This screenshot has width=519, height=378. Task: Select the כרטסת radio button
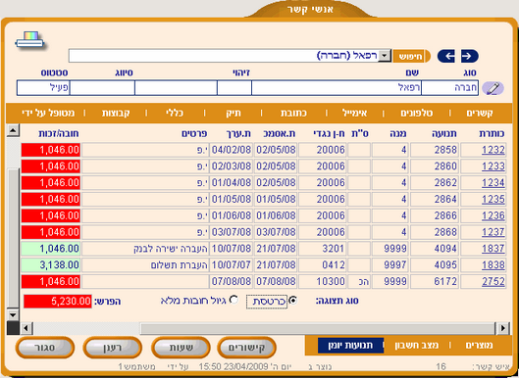[x=292, y=301]
